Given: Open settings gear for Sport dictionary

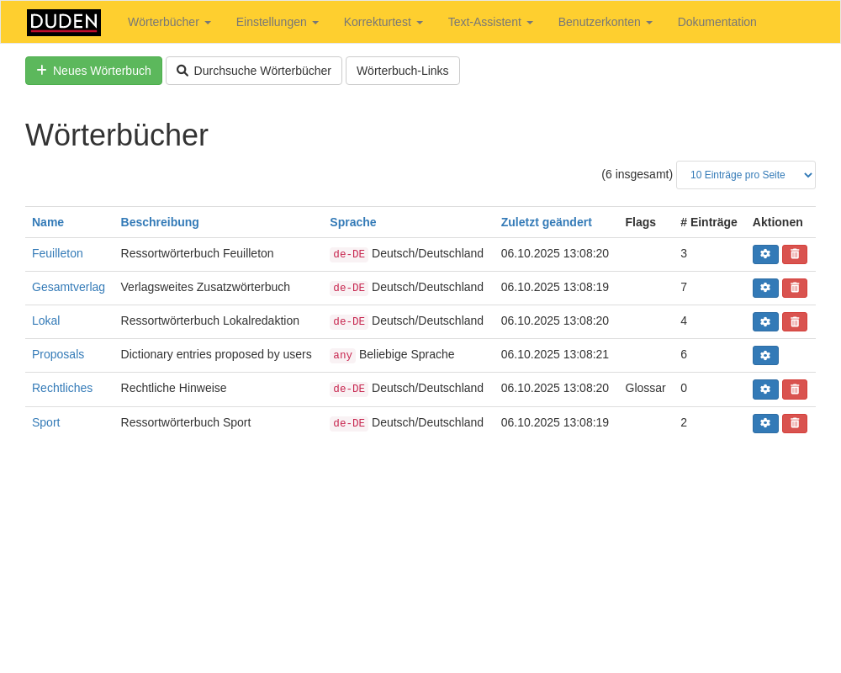Looking at the screenshot, I should pos(765,423).
